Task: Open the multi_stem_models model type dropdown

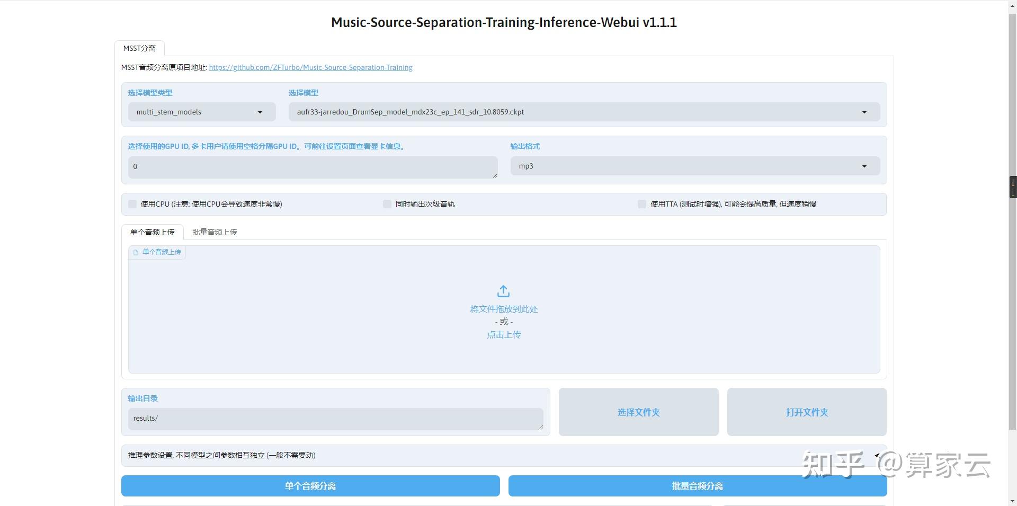Action: (201, 112)
